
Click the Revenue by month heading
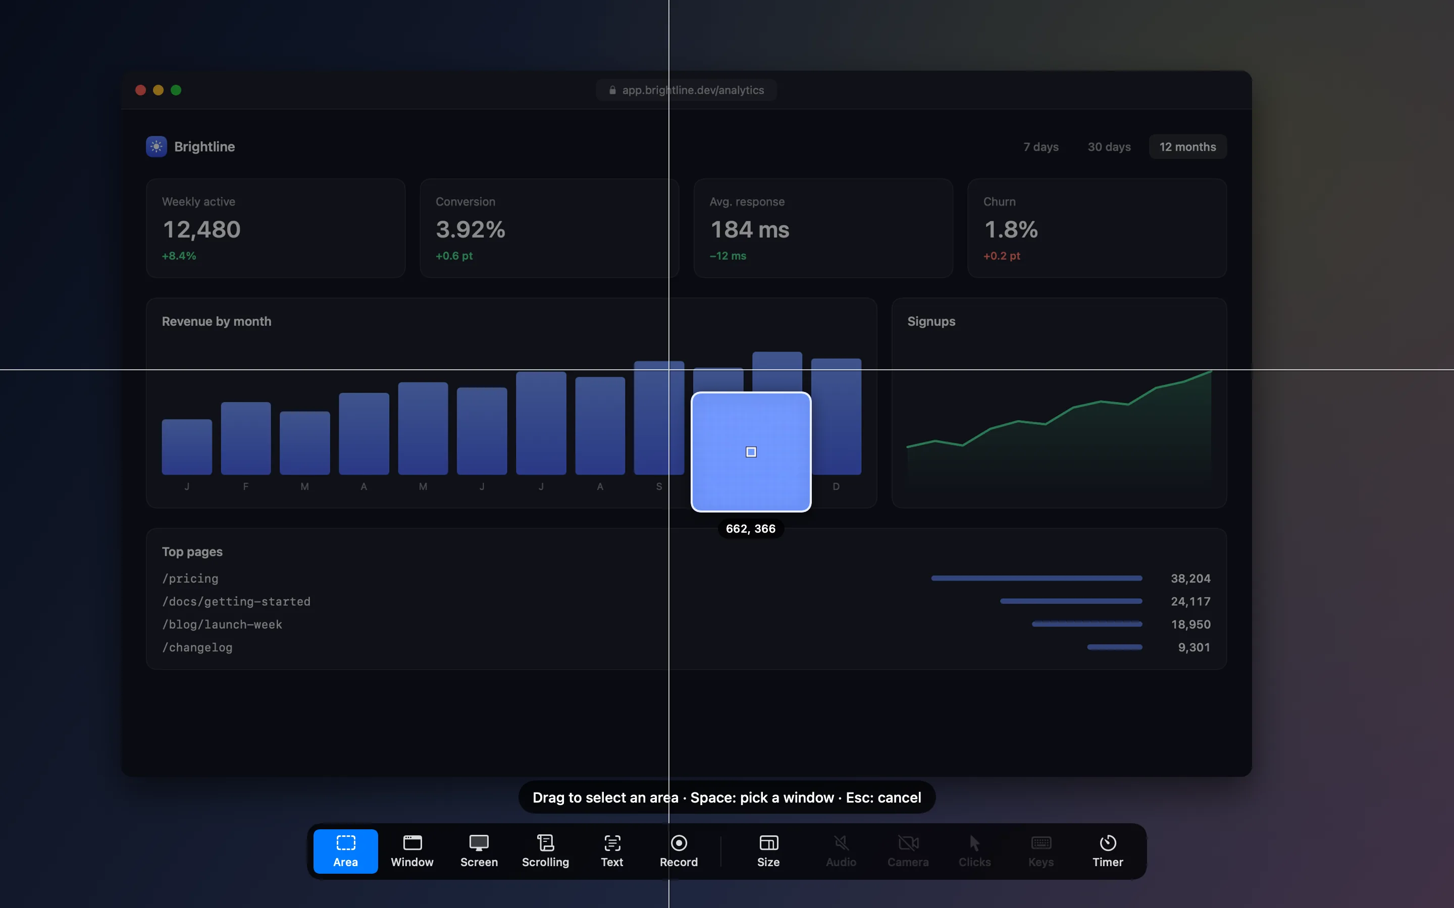[216, 321]
